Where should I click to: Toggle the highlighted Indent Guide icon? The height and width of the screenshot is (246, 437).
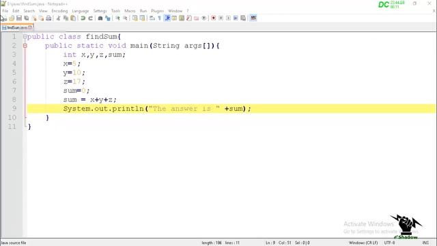[x=167, y=18]
